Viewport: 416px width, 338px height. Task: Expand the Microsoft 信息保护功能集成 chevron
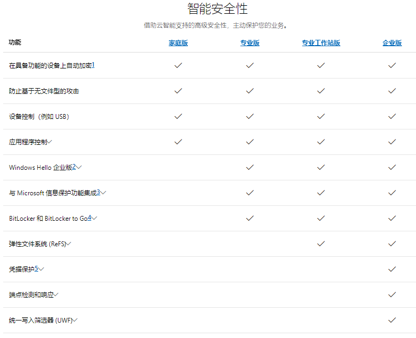pyautogui.click(x=103, y=193)
